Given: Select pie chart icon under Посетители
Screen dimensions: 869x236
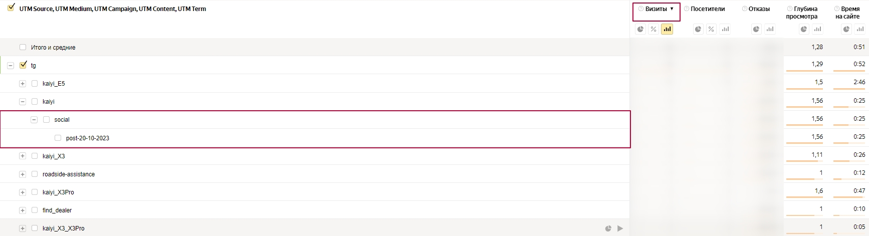Looking at the screenshot, I should [x=698, y=29].
